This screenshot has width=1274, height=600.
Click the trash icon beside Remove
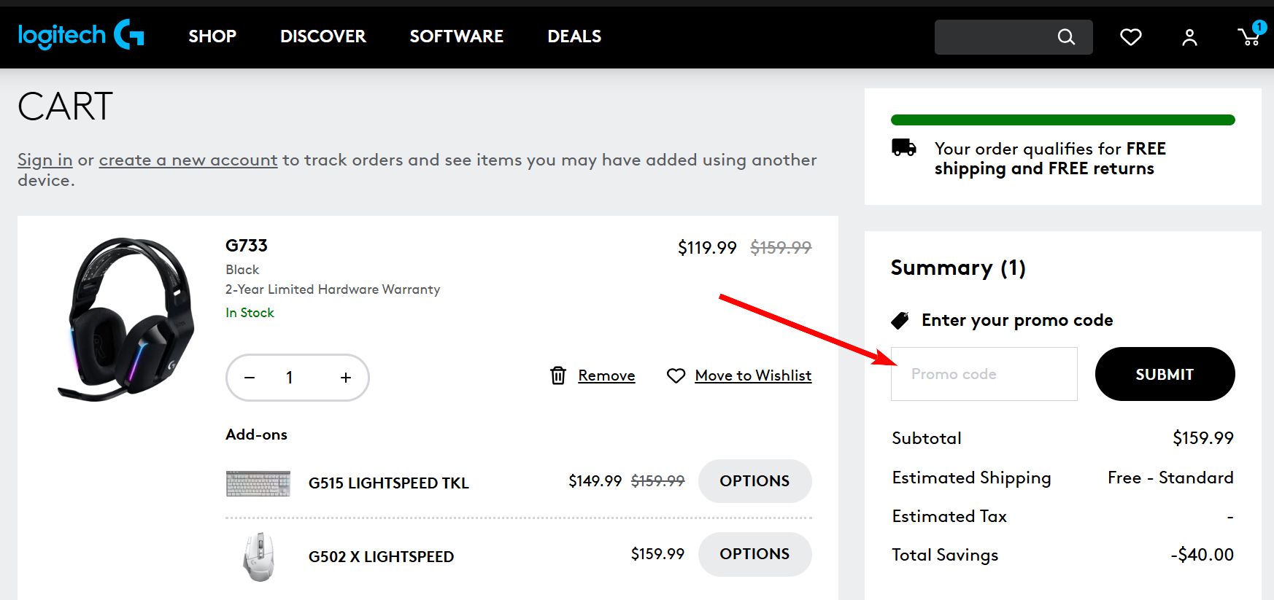[x=558, y=375]
